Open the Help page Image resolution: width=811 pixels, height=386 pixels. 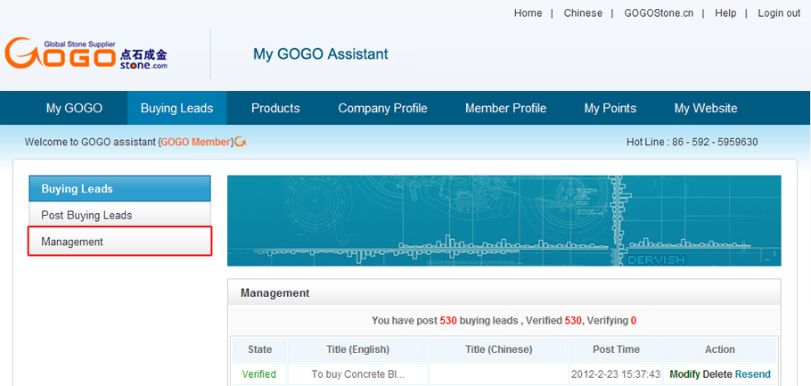[725, 13]
